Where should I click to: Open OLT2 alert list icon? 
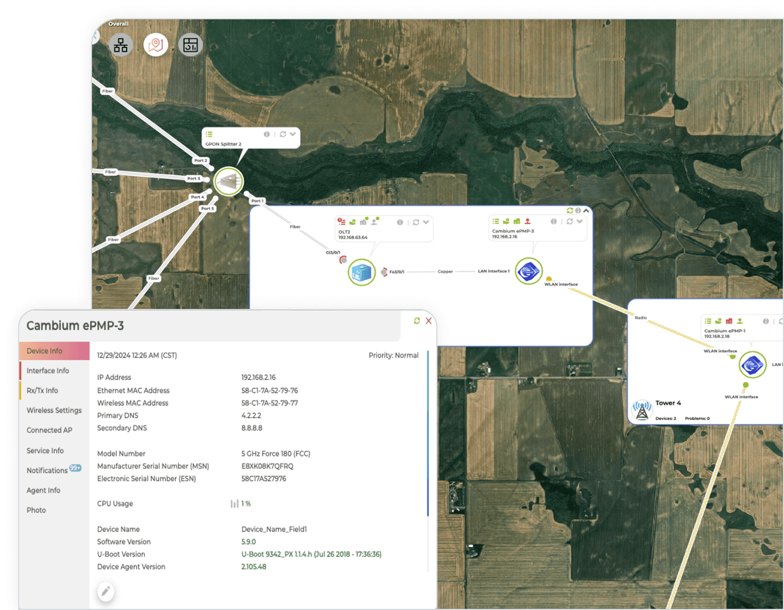coord(341,222)
